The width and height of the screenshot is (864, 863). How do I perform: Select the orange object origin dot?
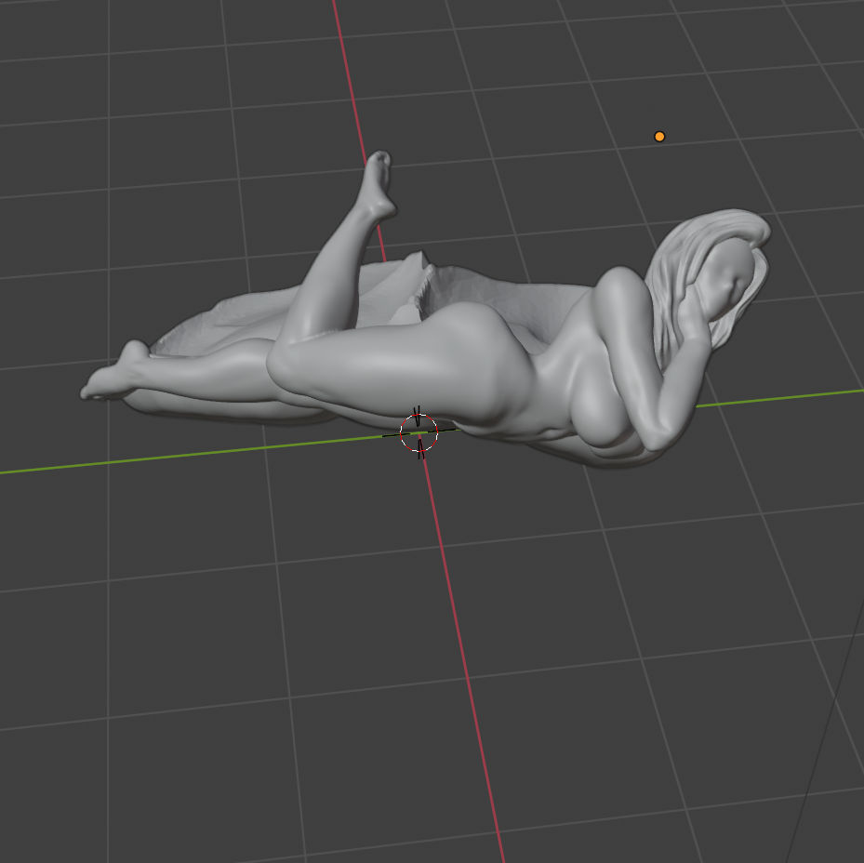point(659,137)
